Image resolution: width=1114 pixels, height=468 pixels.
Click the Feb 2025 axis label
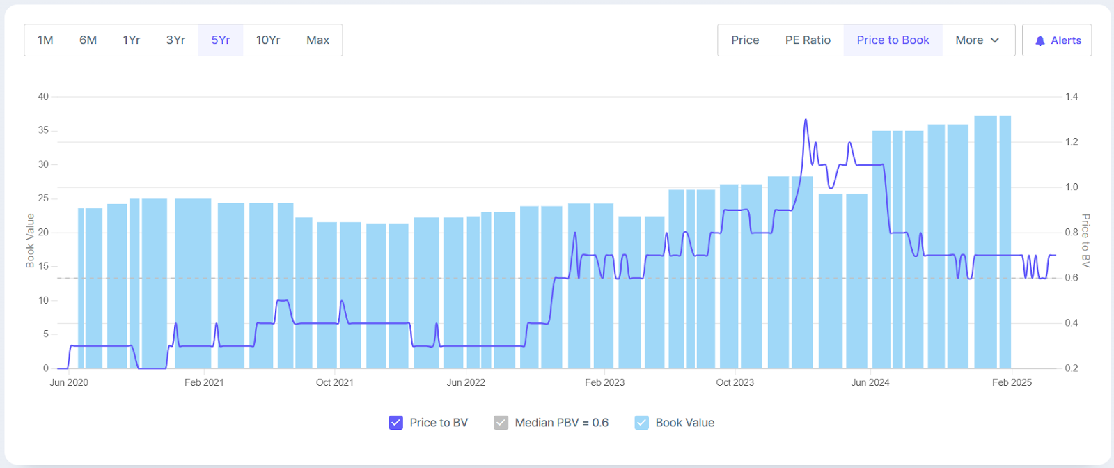[1012, 382]
